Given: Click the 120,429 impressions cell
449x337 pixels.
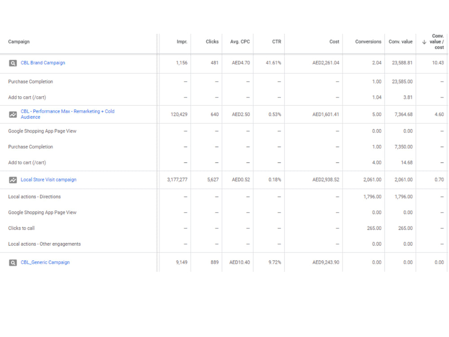Looking at the screenshot, I should (179, 114).
